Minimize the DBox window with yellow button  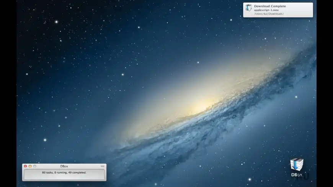coord(30,166)
